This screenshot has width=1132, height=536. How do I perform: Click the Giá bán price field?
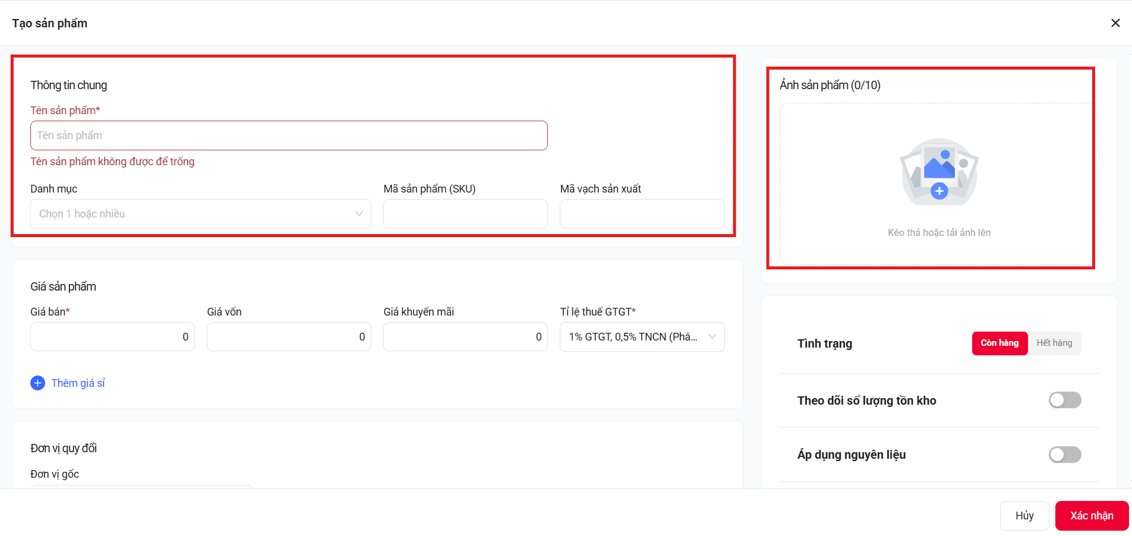coord(112,337)
